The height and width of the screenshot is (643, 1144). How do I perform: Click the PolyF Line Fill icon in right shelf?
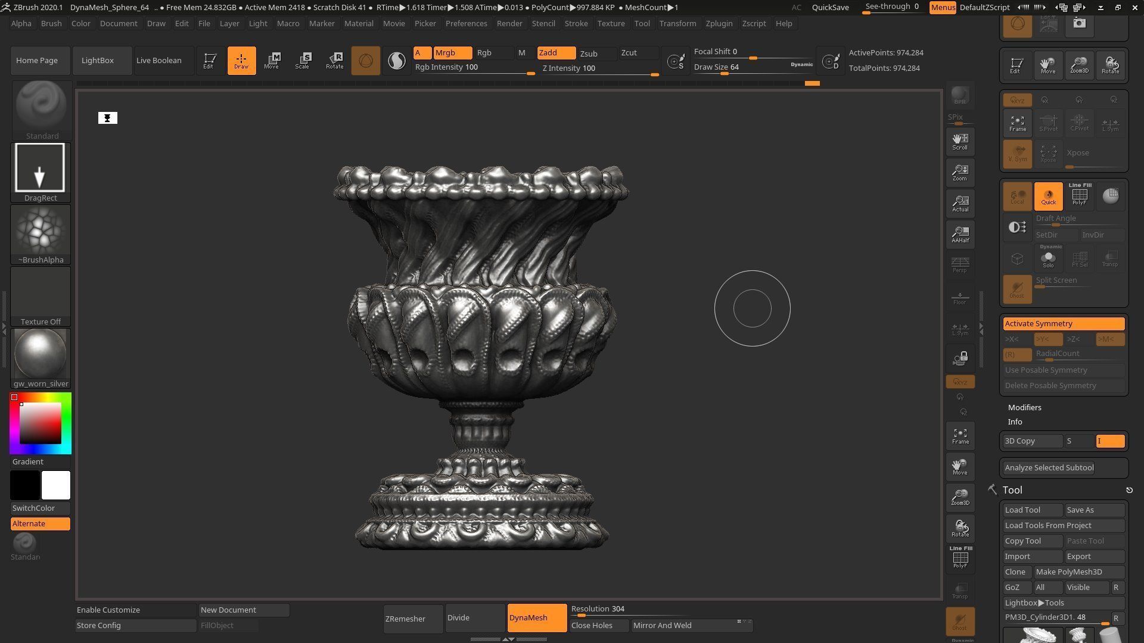click(x=960, y=557)
